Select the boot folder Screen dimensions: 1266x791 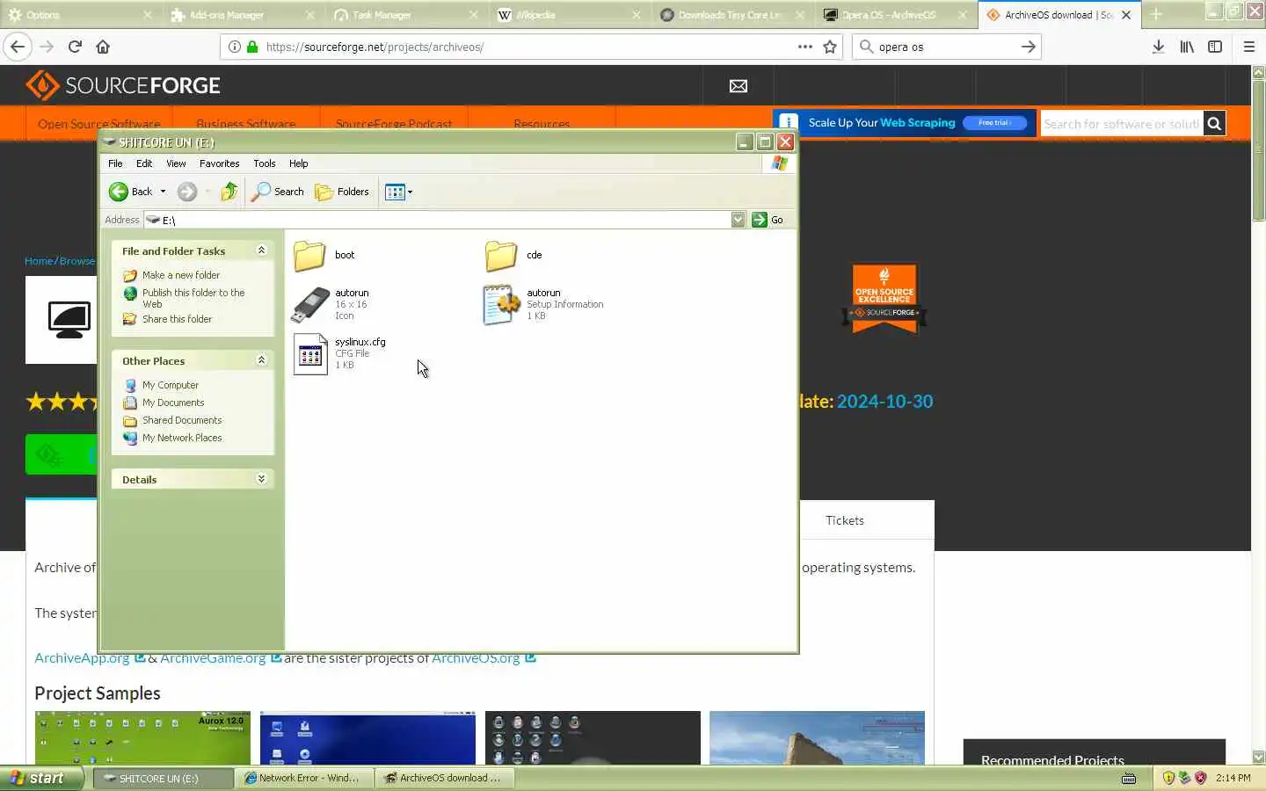tap(324, 256)
